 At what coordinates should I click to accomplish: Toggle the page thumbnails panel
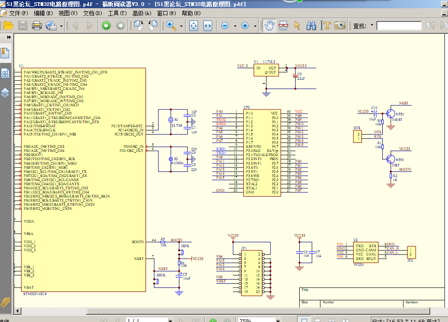click(5, 73)
